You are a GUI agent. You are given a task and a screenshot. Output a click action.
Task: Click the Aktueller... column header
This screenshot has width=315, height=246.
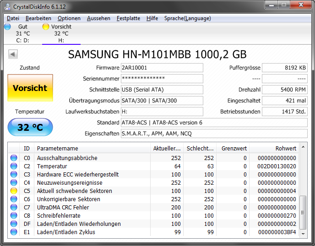coord(167,149)
